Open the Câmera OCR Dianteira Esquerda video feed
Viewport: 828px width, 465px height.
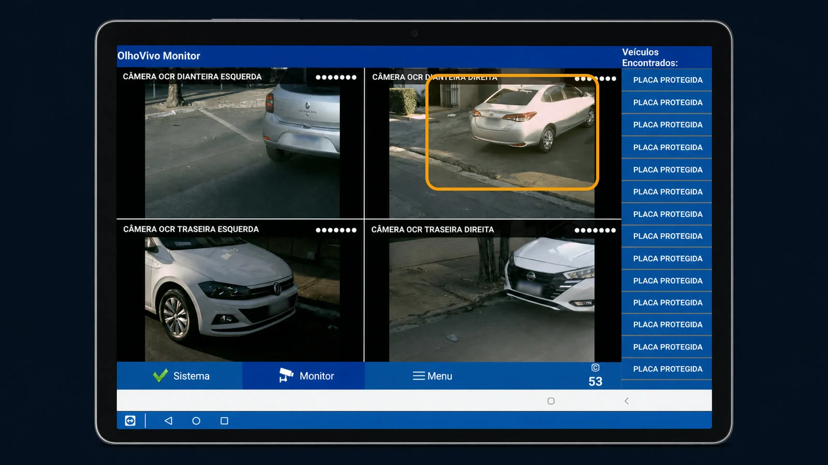pyautogui.click(x=241, y=143)
